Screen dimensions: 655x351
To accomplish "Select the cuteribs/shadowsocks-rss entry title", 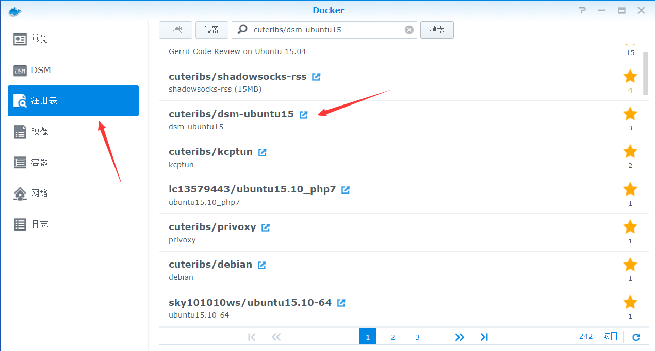I will click(238, 77).
